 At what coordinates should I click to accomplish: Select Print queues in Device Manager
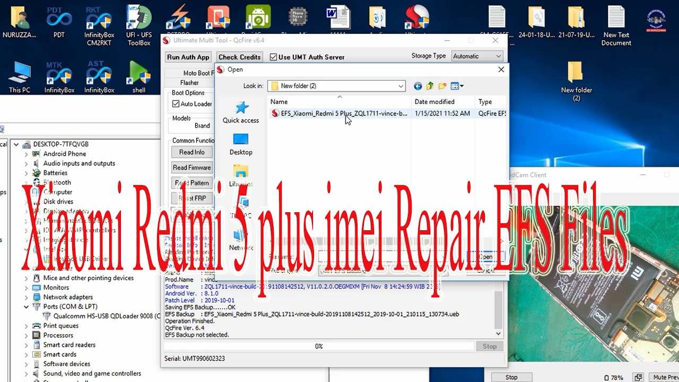pyautogui.click(x=60, y=326)
